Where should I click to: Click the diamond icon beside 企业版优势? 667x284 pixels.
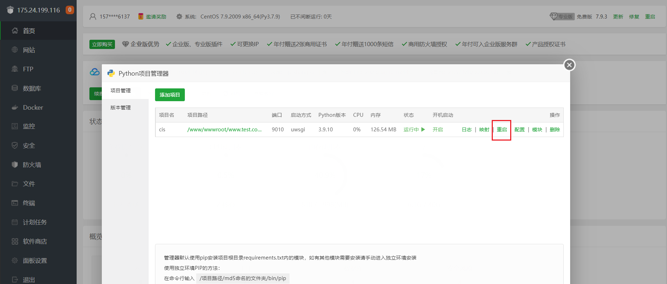pos(125,44)
